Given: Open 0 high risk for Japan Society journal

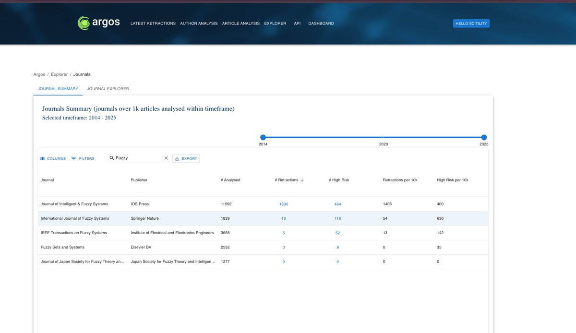Looking at the screenshot, I should (338, 262).
